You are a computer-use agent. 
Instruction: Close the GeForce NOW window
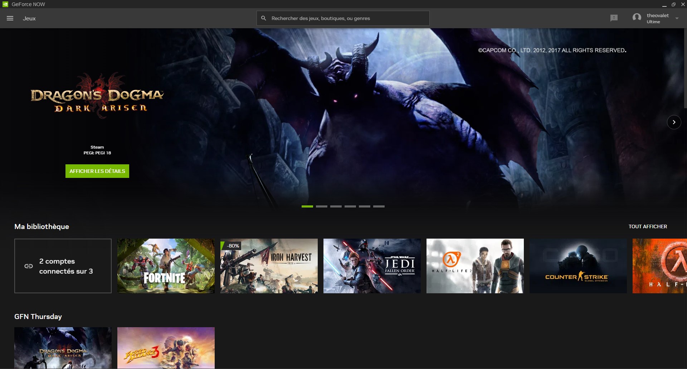tap(683, 4)
